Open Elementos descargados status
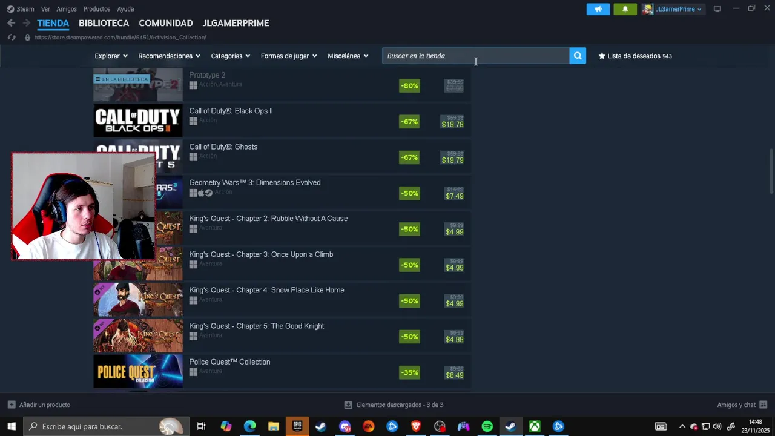Image resolution: width=775 pixels, height=436 pixels. [400, 405]
